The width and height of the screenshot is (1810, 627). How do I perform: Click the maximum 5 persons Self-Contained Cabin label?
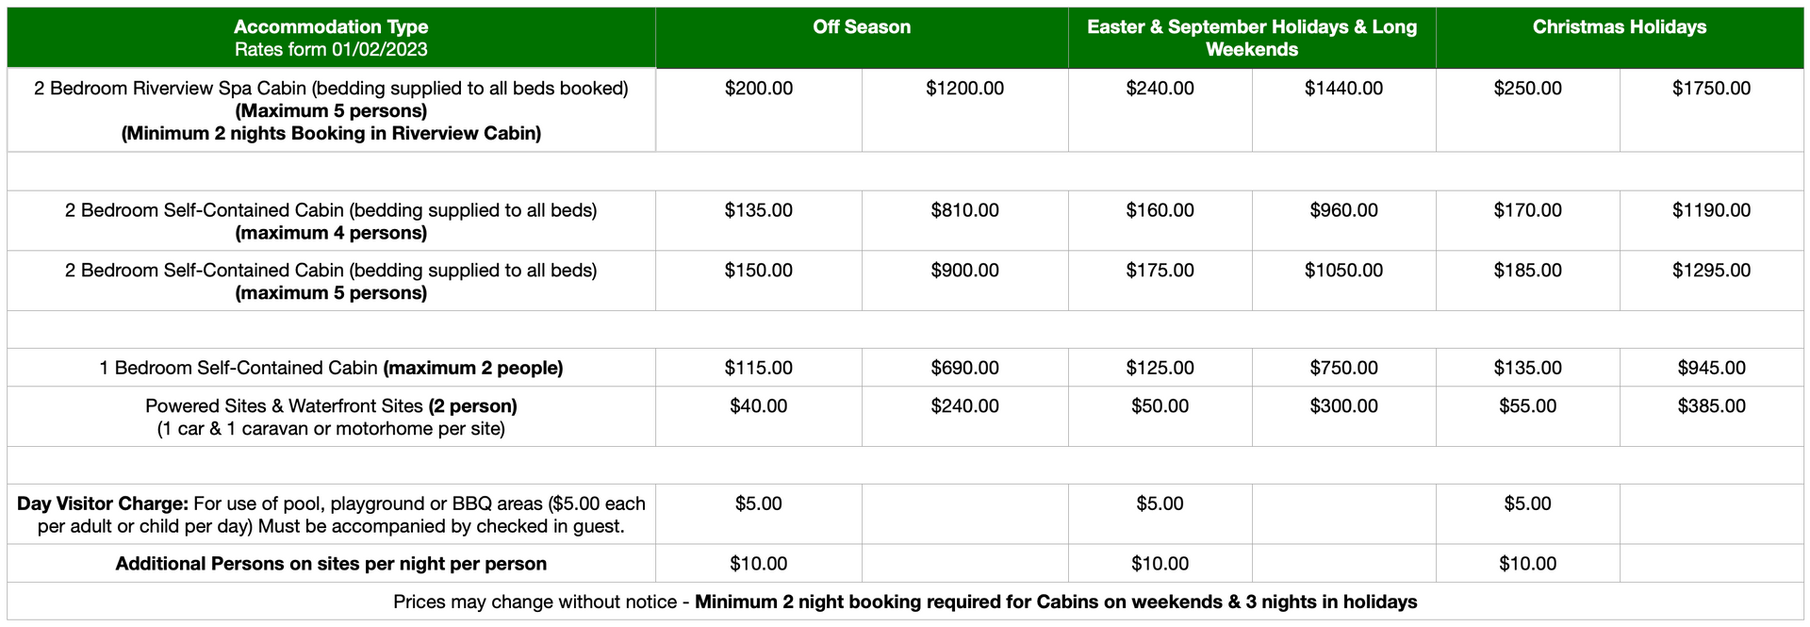(x=331, y=282)
